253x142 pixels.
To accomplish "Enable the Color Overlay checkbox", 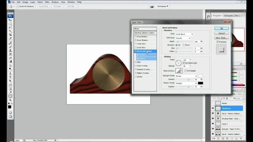I will 136,66.
